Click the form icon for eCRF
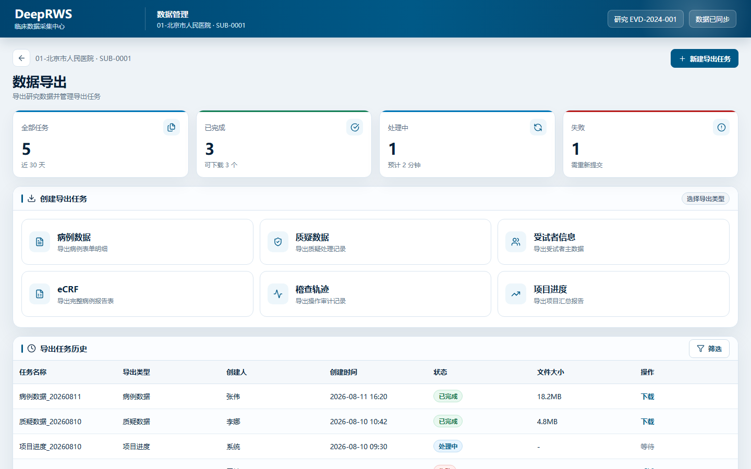Image resolution: width=751 pixels, height=469 pixels. [40, 294]
